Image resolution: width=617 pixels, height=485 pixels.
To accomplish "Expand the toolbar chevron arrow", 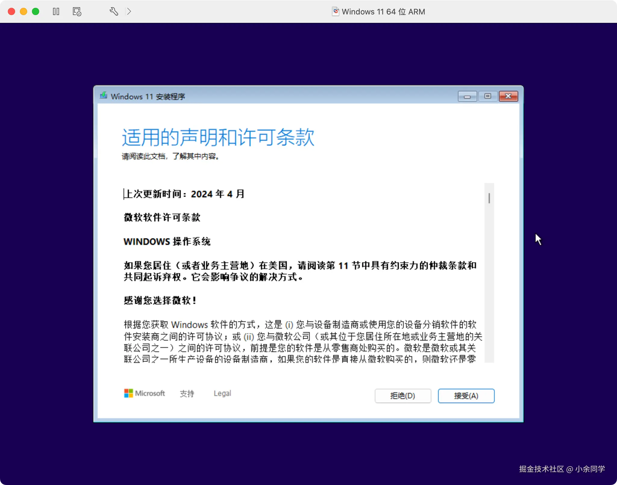I will (x=129, y=11).
